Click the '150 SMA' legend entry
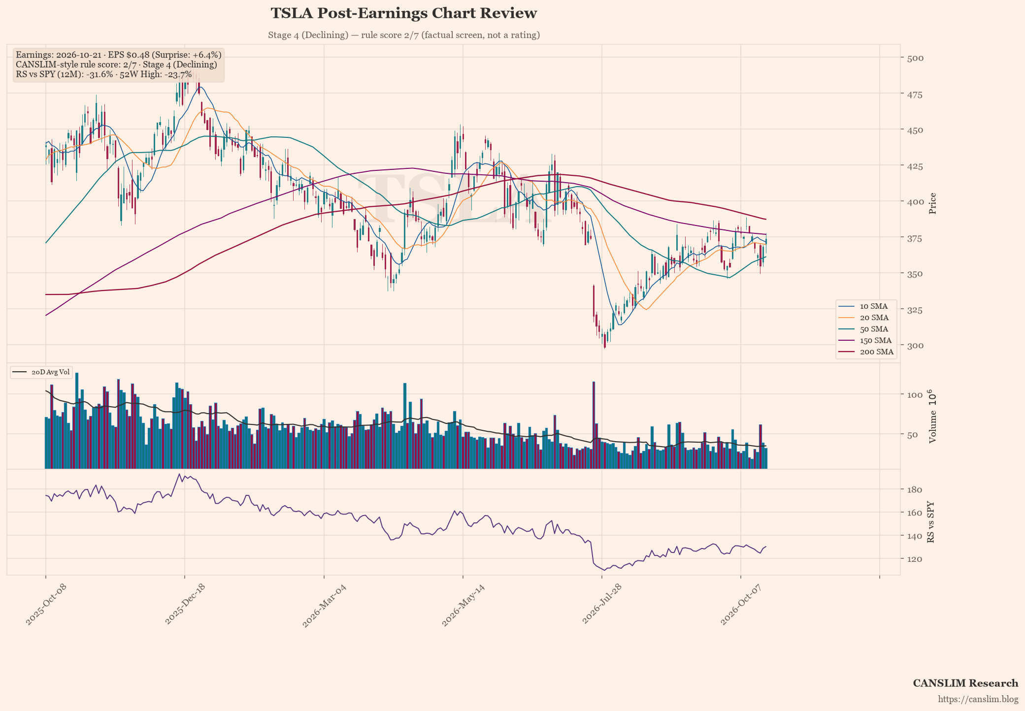 866,340
